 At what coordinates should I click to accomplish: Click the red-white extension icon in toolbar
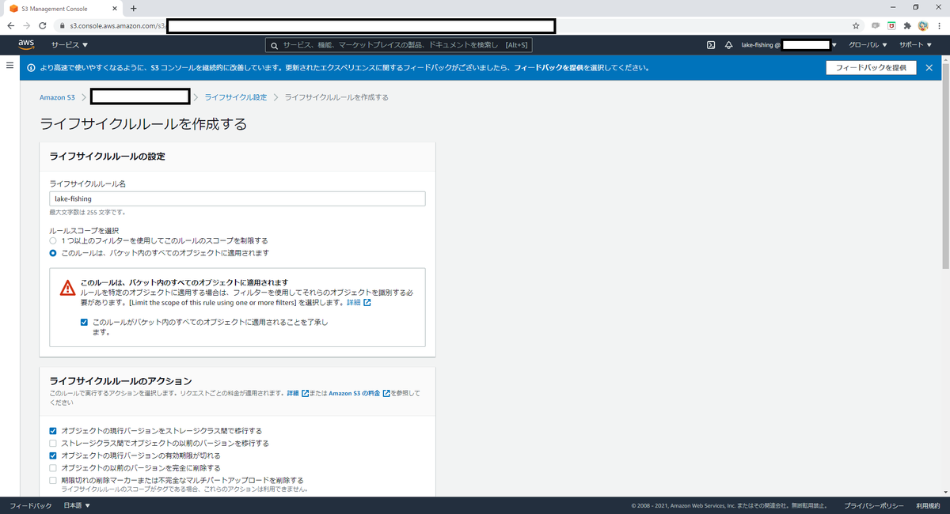[x=891, y=25]
